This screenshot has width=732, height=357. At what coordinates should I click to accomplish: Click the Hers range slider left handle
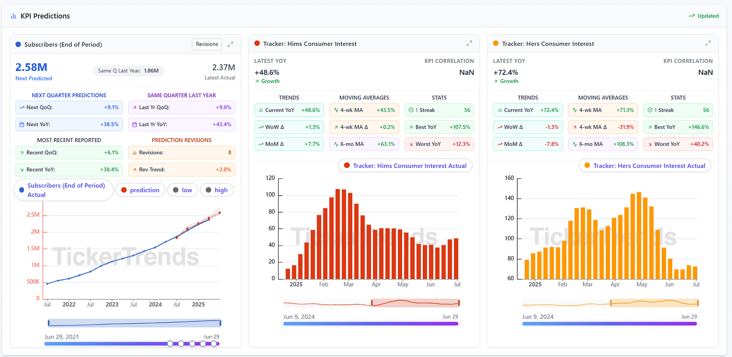611,303
